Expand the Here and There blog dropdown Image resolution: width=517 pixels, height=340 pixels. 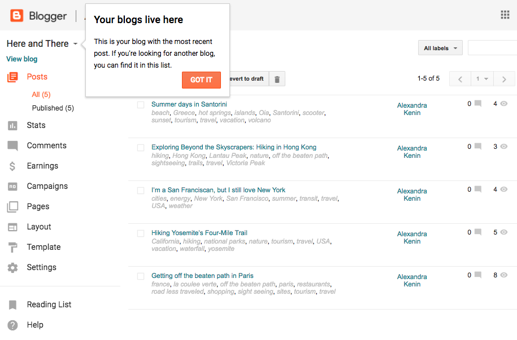click(x=75, y=44)
